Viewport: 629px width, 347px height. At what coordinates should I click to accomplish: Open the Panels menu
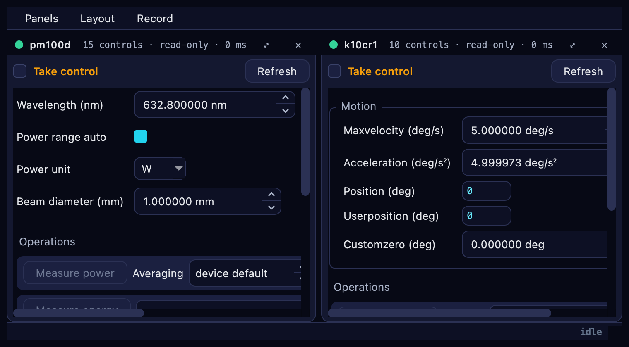pos(41,19)
